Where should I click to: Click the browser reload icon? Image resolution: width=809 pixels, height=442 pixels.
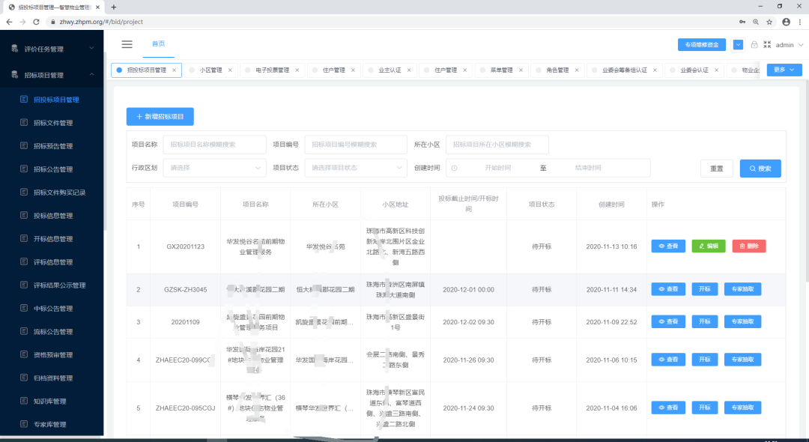click(34, 22)
